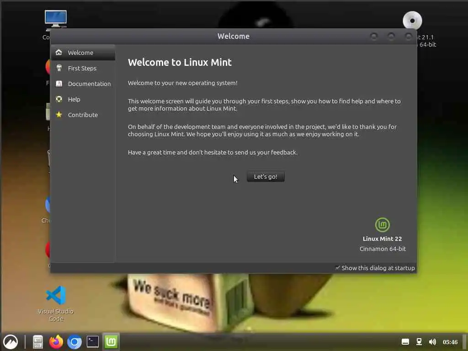Open network connection tray icon
The width and height of the screenshot is (468, 351).
pos(419,342)
